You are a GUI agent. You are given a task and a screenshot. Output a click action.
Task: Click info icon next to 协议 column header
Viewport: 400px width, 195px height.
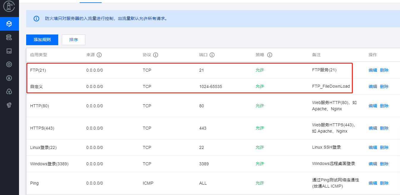click(x=155, y=55)
